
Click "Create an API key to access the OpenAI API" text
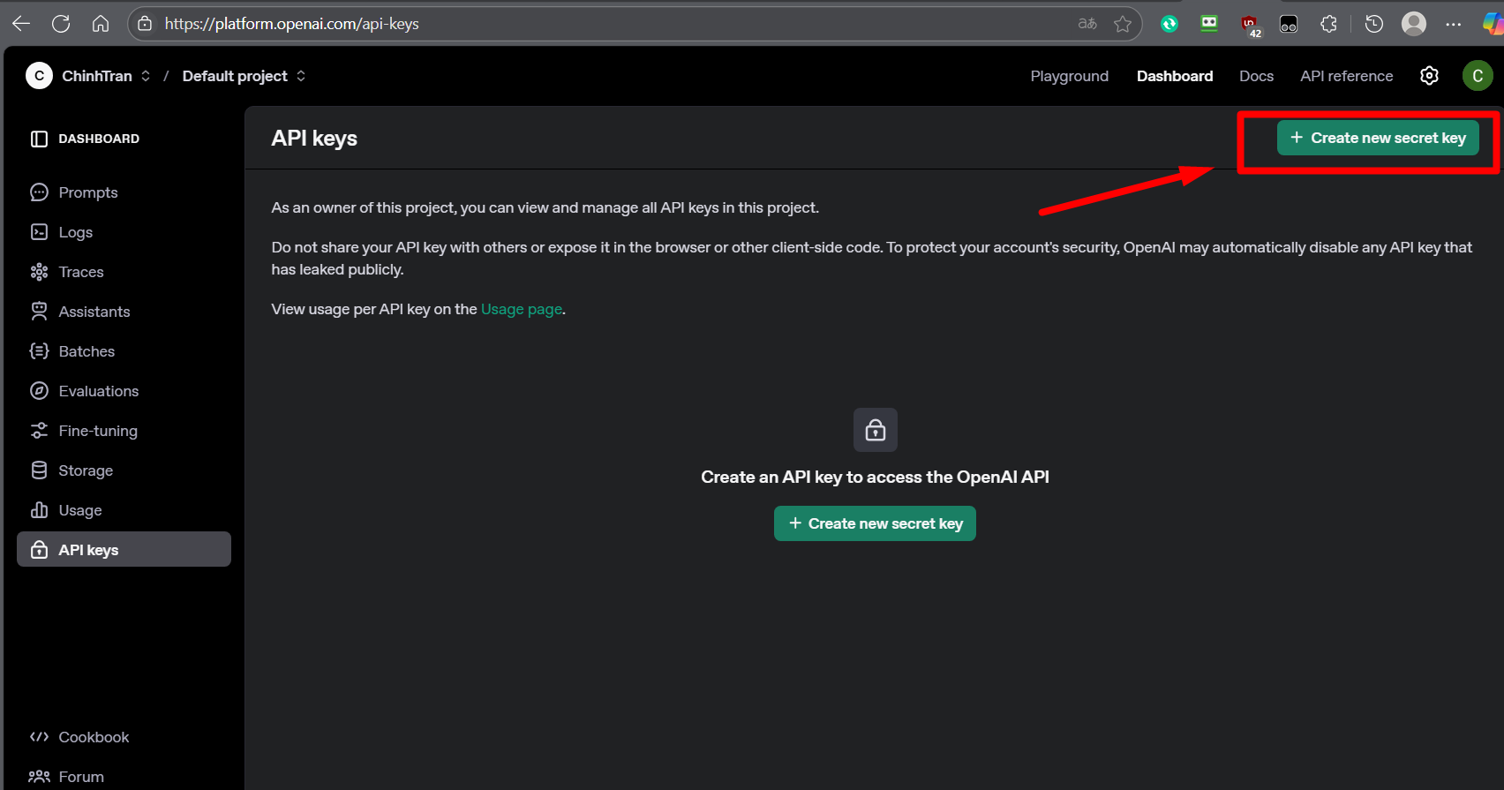point(875,477)
